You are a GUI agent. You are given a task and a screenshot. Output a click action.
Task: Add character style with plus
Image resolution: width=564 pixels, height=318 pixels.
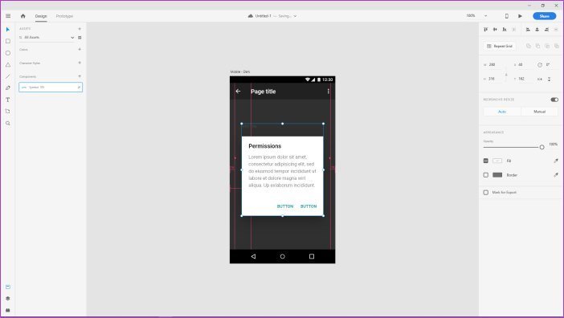(80, 63)
